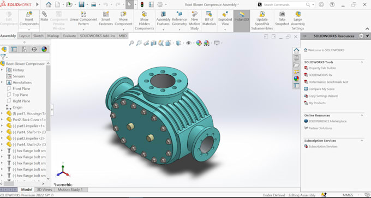Click the Home icon in the title bar
Viewport: 371px width, 198px height.
49,4
